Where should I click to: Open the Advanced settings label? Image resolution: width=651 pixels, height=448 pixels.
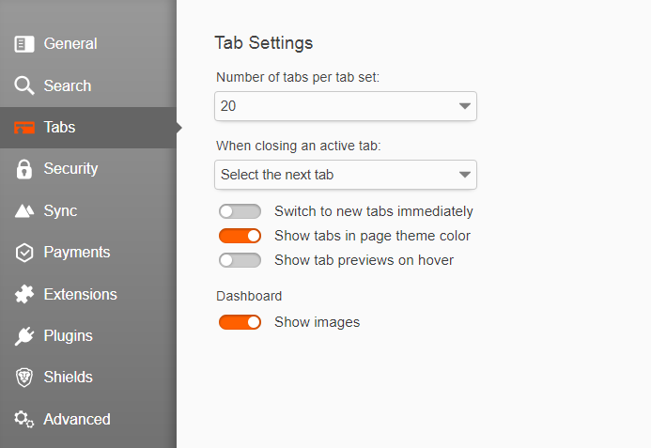[76, 420]
